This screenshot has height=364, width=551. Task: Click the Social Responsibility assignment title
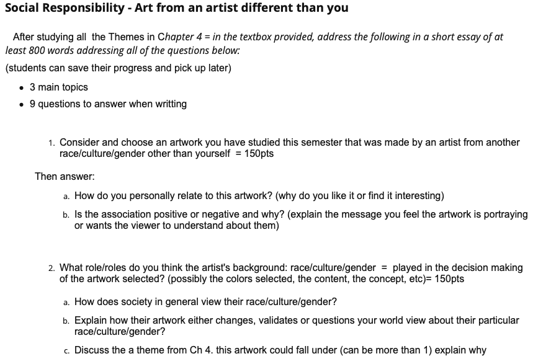(177, 7)
